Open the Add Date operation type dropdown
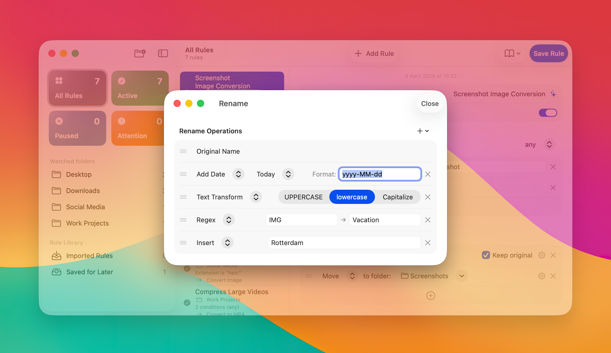 (x=238, y=174)
